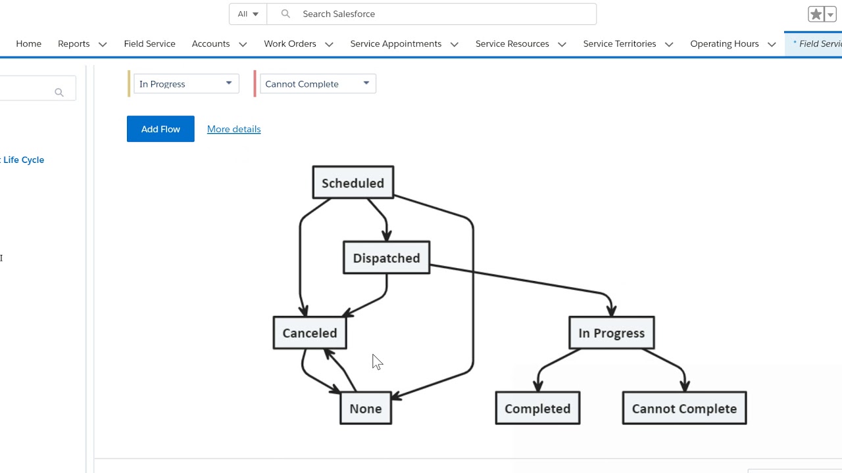Open the Field Service tab

pyautogui.click(x=149, y=43)
